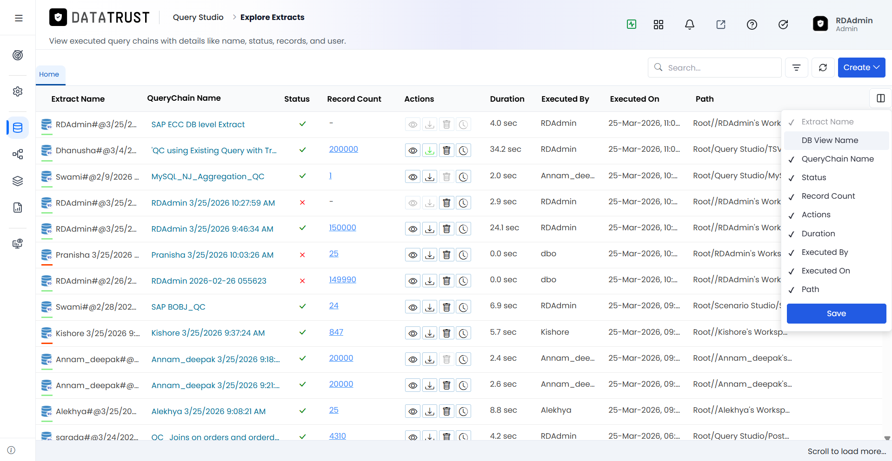The height and width of the screenshot is (461, 892).
Task: Open SAP ECC DB level Extract link
Action: [x=198, y=124]
